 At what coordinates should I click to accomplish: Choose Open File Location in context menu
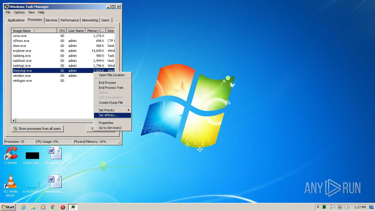click(x=112, y=75)
